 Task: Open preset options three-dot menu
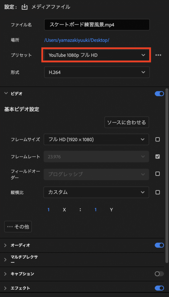158,55
